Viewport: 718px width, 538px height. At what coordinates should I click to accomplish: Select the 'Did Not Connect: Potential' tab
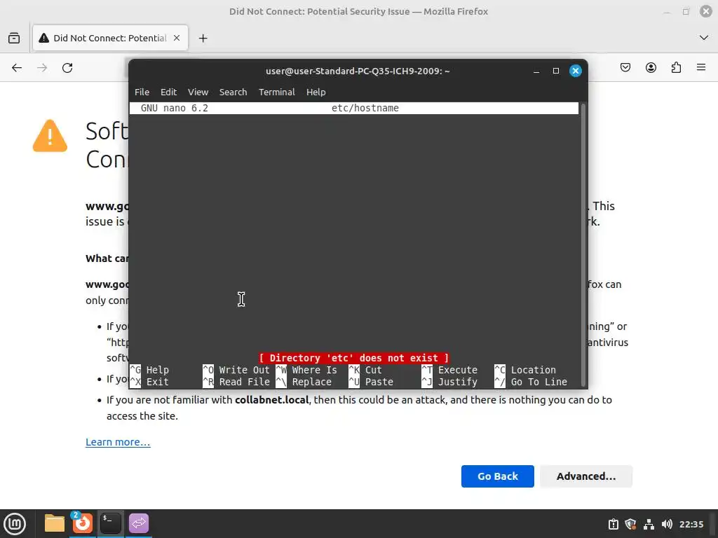[x=110, y=38]
